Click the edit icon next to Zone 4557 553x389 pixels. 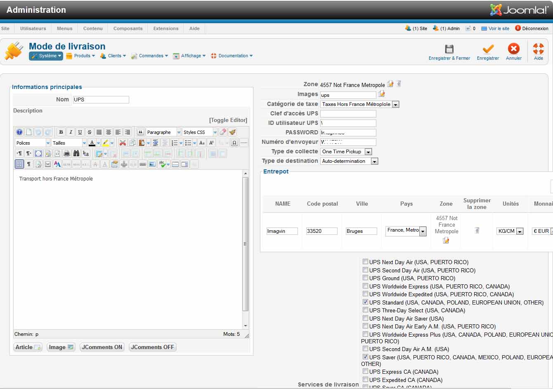(390, 84)
